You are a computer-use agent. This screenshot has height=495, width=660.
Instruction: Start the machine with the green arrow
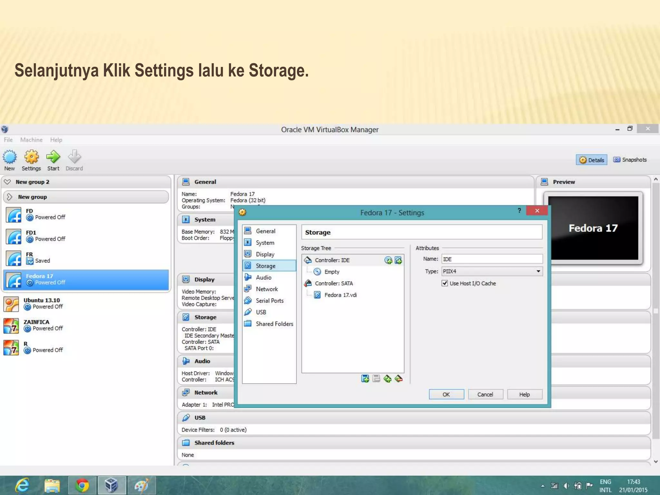[x=53, y=157]
